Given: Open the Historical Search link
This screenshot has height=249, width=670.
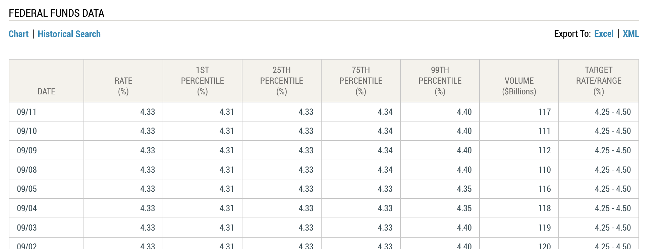Looking at the screenshot, I should (x=69, y=34).
